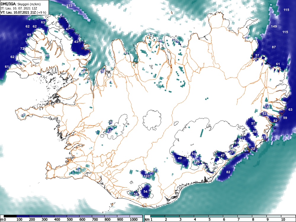Click the visibility value '107' in the south
Viewport: 296px width, 222px height.
[147, 176]
